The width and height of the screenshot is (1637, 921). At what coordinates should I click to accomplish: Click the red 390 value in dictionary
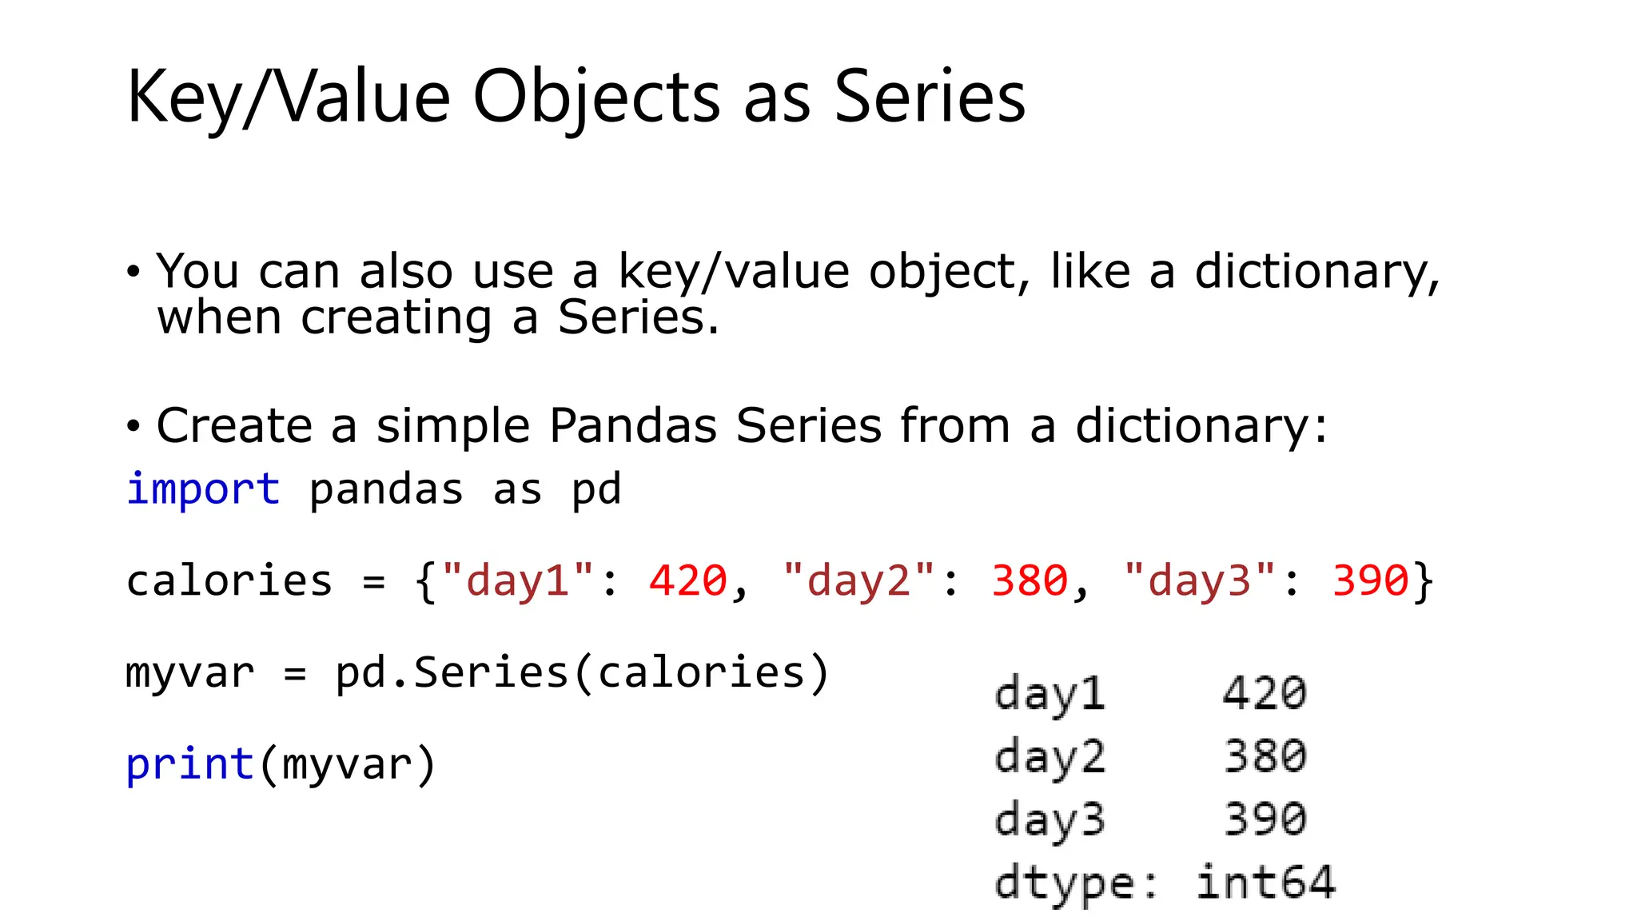click(1370, 580)
